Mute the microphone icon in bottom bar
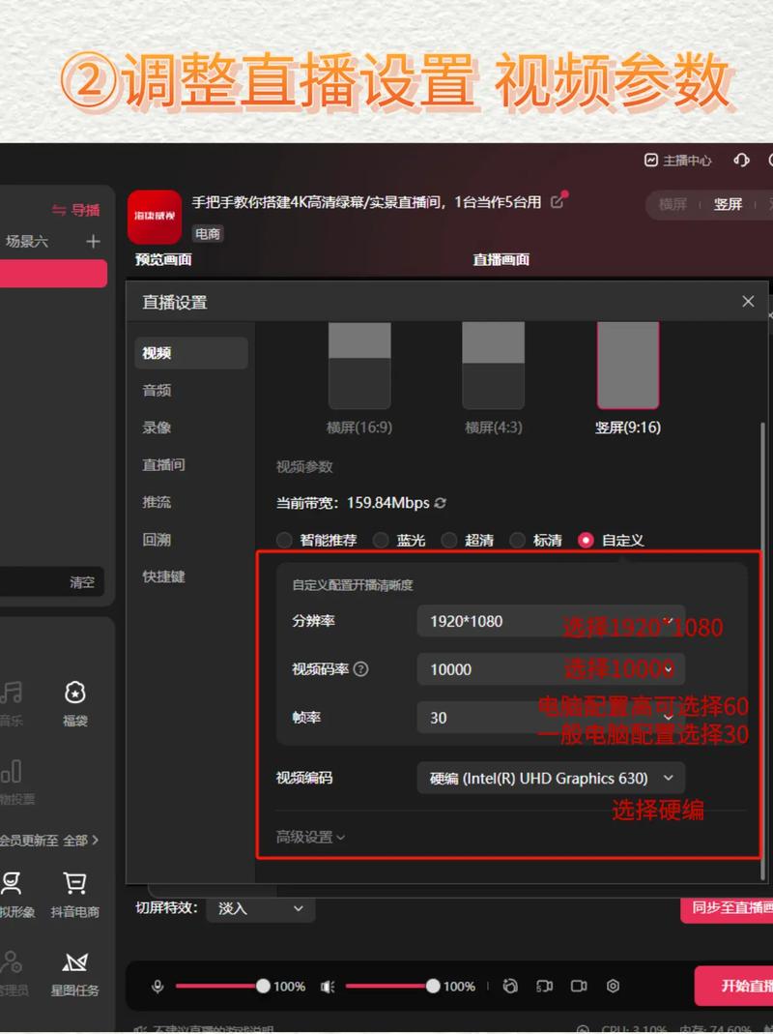Viewport: 773px width, 1034px height. click(x=157, y=986)
